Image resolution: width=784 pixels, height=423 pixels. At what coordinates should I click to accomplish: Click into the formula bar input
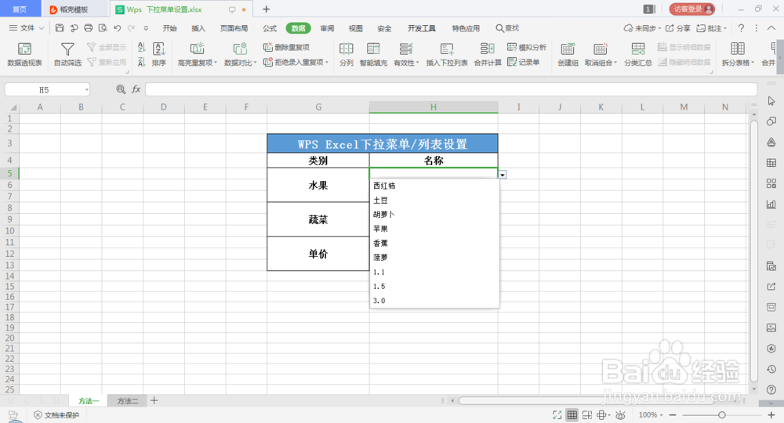click(451, 89)
